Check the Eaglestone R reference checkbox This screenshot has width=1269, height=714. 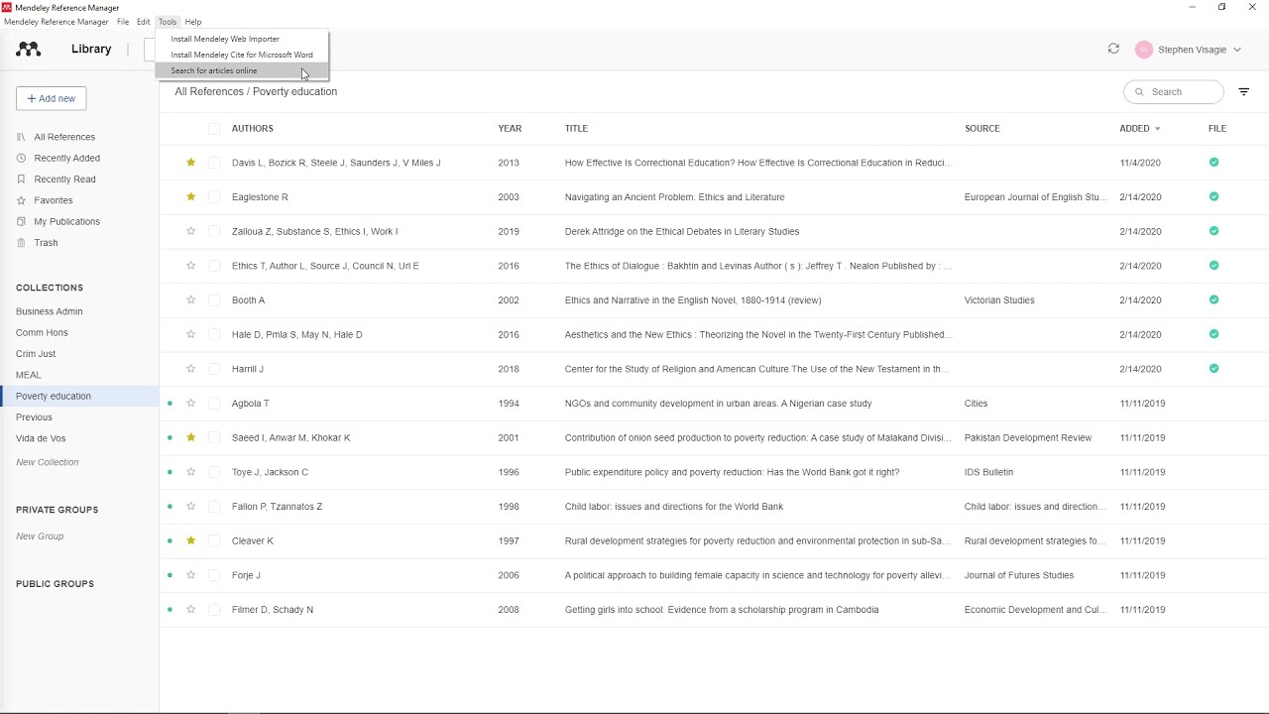(x=214, y=196)
